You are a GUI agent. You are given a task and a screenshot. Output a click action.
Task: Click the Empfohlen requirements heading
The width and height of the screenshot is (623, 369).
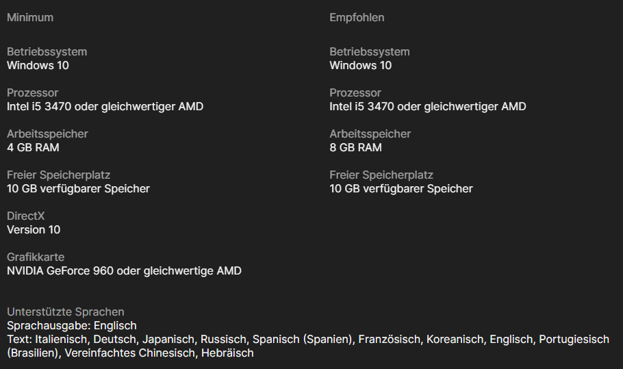pyautogui.click(x=357, y=18)
